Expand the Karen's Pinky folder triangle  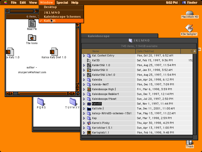pyautogui.click(x=84, y=123)
